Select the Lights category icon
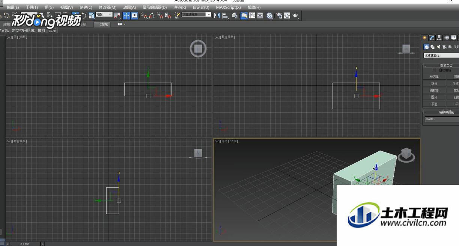459x246 pixels. point(438,47)
